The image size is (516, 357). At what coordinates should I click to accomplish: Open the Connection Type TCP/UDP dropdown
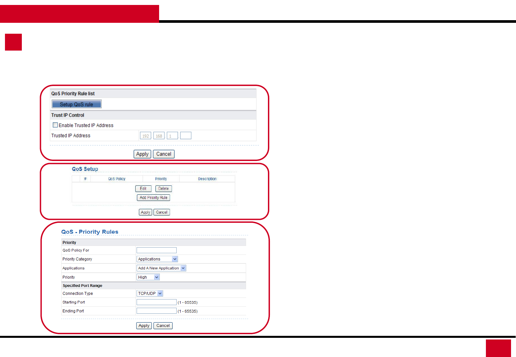coord(150,294)
